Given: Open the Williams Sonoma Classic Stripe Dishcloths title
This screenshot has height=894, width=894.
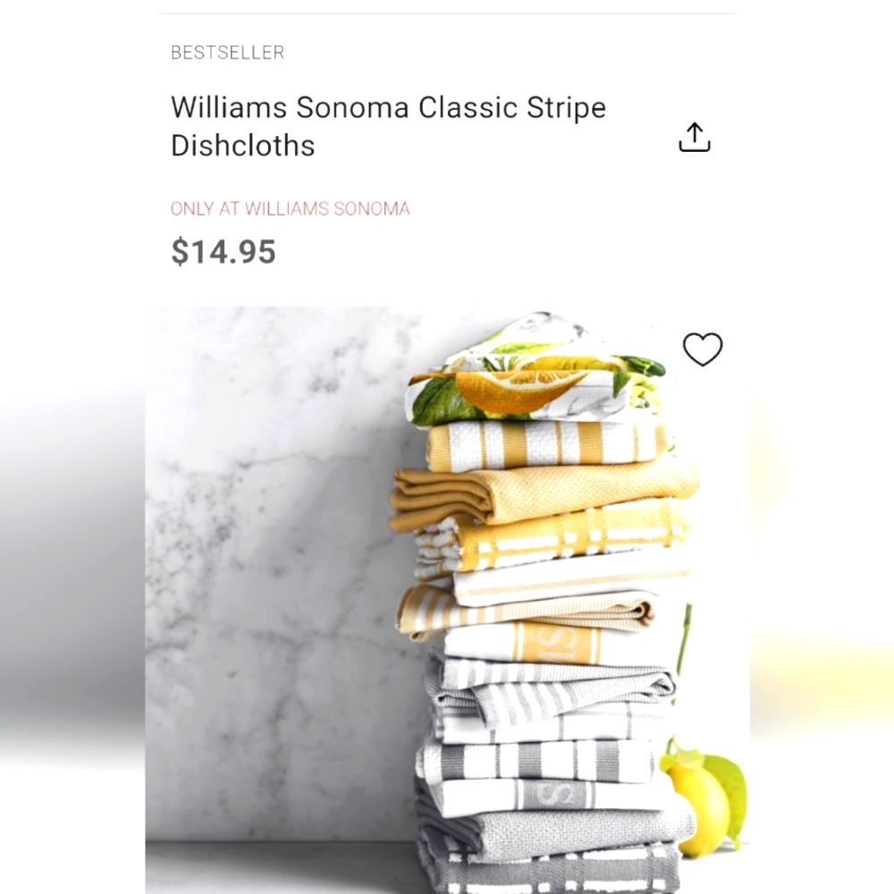Looking at the screenshot, I should [388, 126].
